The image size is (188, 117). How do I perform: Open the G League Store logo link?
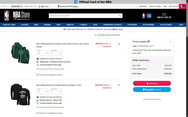17,6
